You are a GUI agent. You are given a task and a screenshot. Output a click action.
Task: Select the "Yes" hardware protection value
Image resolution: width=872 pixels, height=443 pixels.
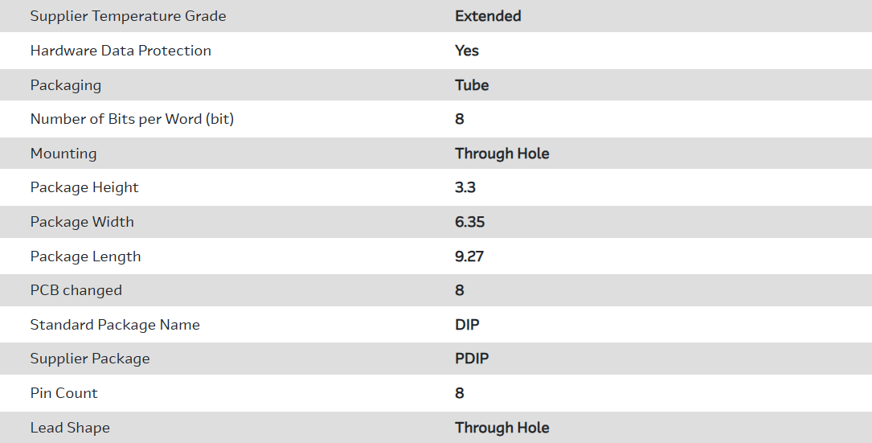[x=467, y=51]
